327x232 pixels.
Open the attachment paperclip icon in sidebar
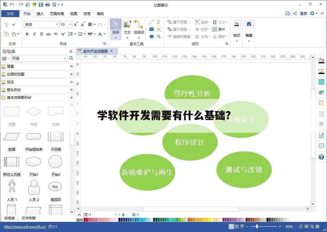point(322,135)
